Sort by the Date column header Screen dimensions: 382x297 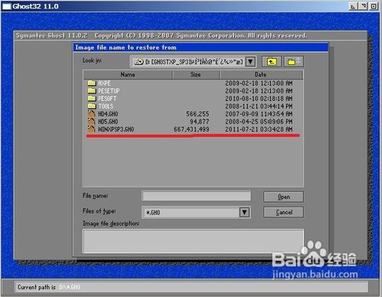tap(261, 74)
